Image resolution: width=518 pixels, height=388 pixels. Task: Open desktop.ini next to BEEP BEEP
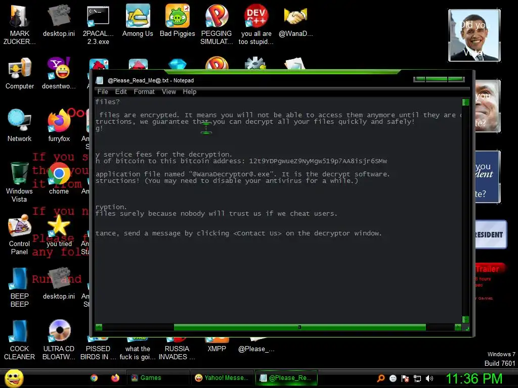pos(59,284)
